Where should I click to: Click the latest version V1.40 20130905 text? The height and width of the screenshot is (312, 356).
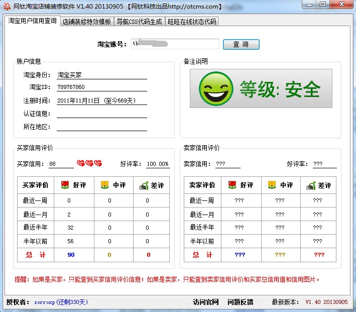click(x=326, y=302)
